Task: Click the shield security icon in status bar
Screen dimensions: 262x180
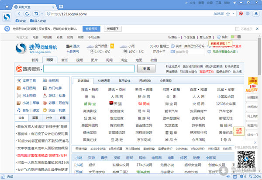Action: coord(241,177)
